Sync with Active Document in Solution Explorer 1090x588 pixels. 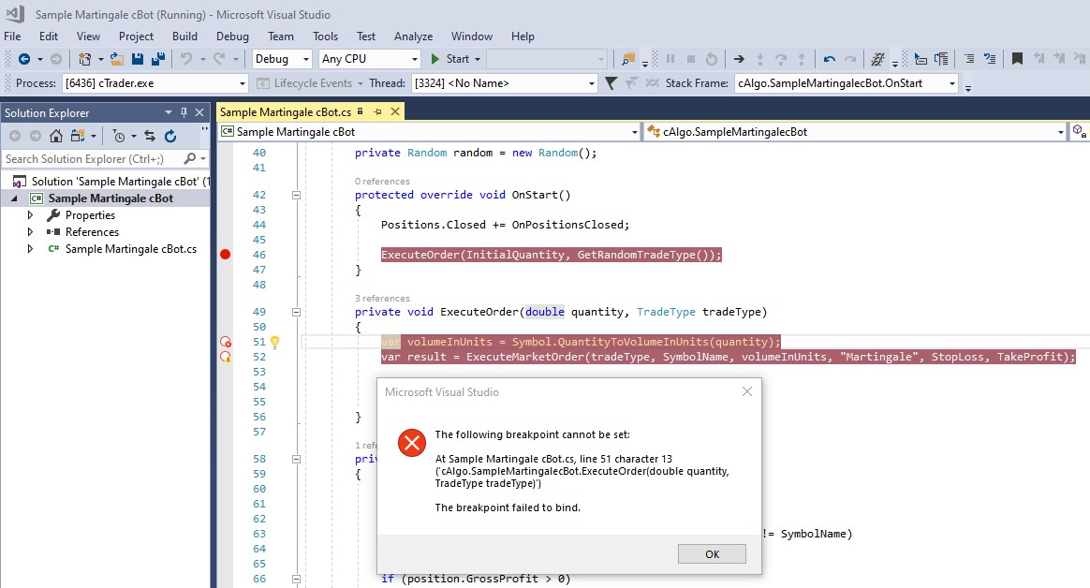tap(150, 136)
